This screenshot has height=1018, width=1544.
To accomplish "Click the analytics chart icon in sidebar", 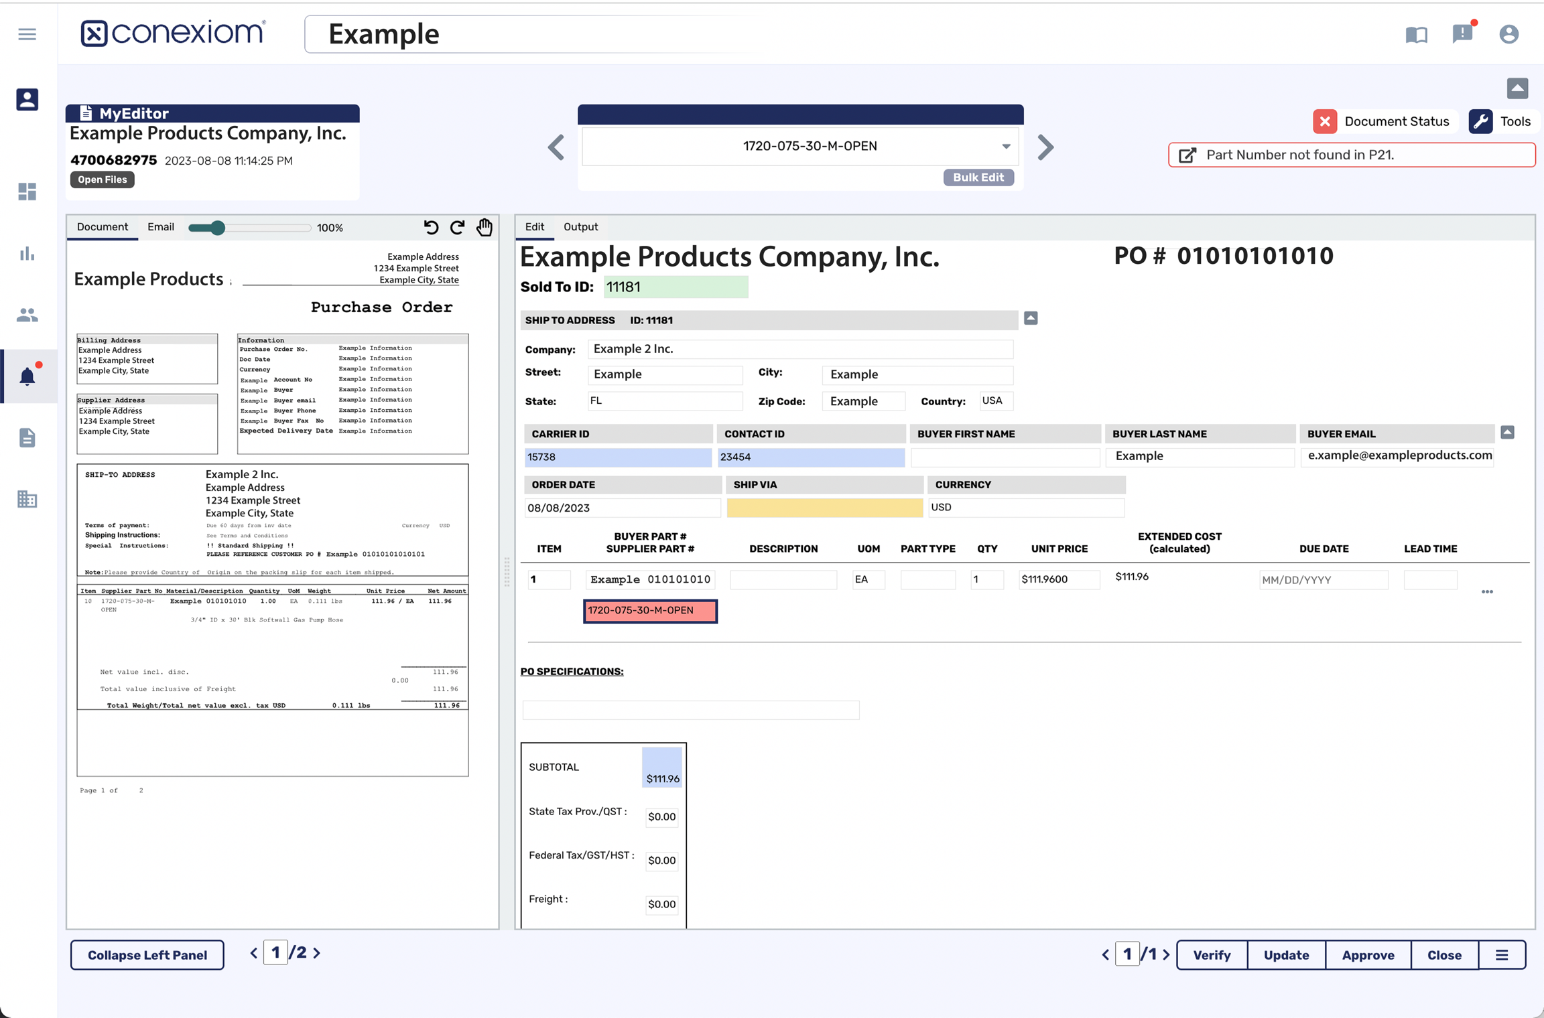I will (x=27, y=254).
